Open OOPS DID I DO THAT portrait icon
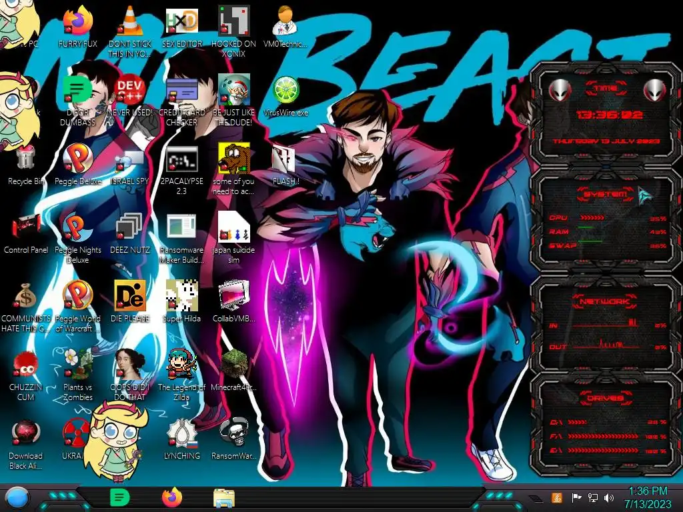Viewport: 683px width, 512px height. pyautogui.click(x=129, y=364)
